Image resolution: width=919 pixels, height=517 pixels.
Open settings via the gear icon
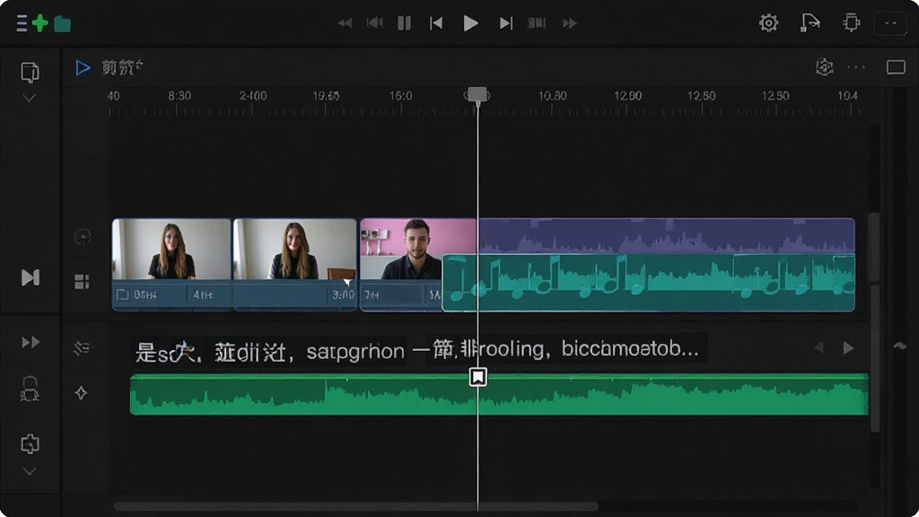pos(768,22)
